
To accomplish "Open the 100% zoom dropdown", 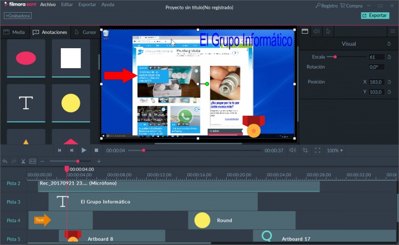I will coord(335,151).
